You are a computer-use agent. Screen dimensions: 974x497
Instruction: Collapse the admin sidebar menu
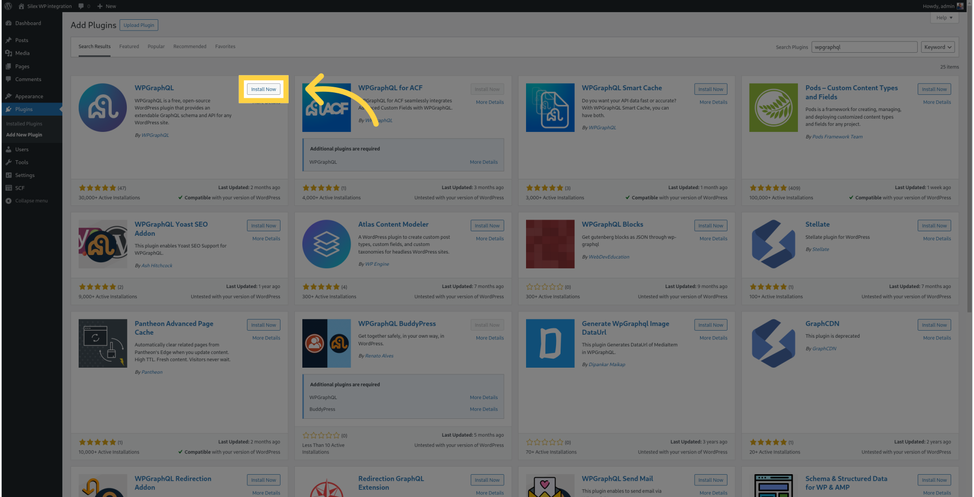coord(31,201)
